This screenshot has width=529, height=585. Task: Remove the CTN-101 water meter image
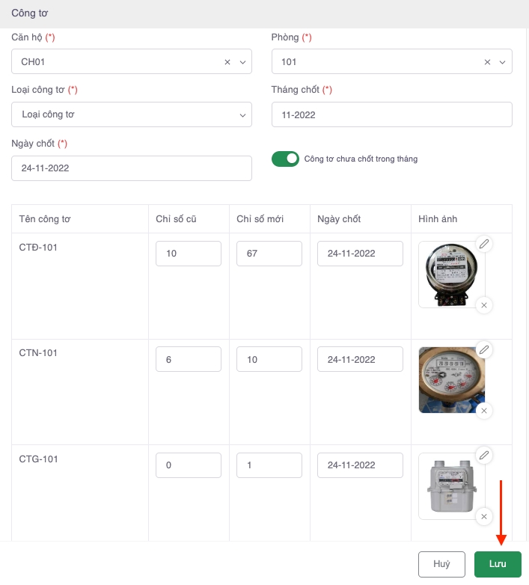[x=484, y=411]
